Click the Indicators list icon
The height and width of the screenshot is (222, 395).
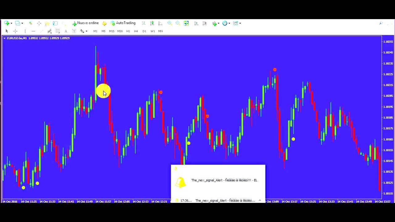pyautogui.click(x=214, y=23)
